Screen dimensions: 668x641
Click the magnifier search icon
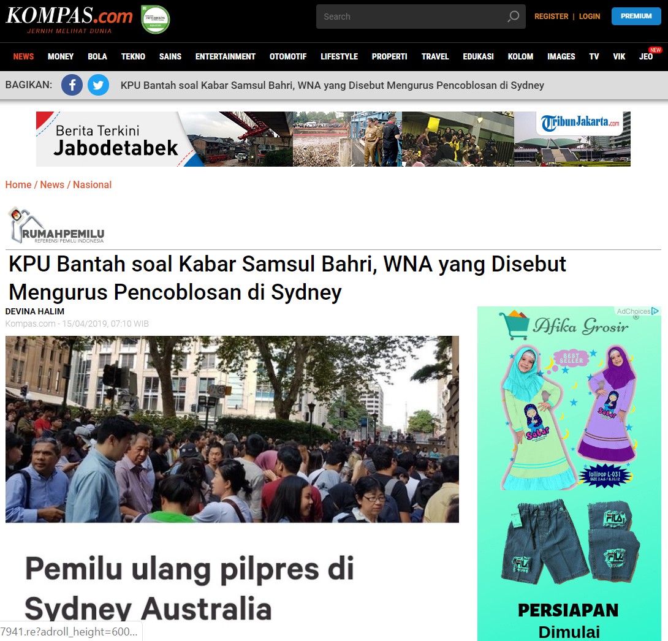pos(513,17)
